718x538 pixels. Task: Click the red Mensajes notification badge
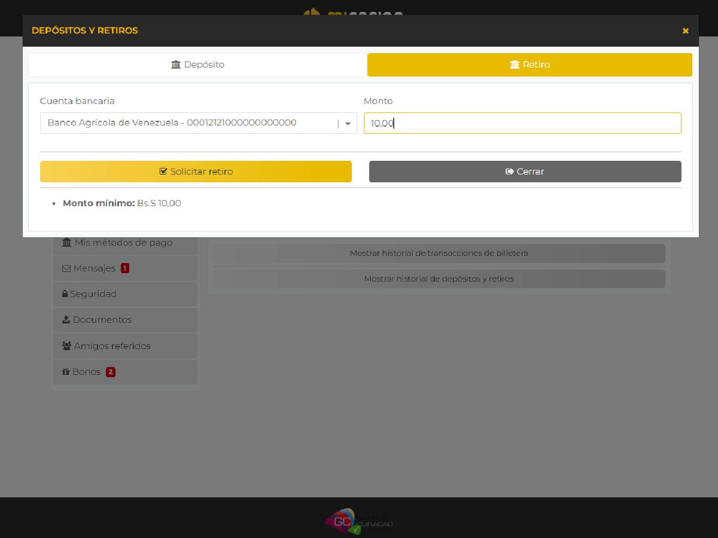point(124,268)
